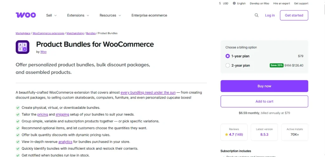Click the globe language icon
The image size is (325, 157).
(234, 3)
